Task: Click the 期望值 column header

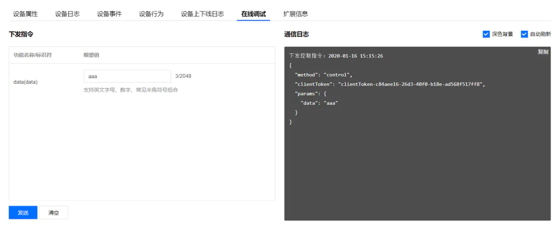Action: [x=91, y=55]
